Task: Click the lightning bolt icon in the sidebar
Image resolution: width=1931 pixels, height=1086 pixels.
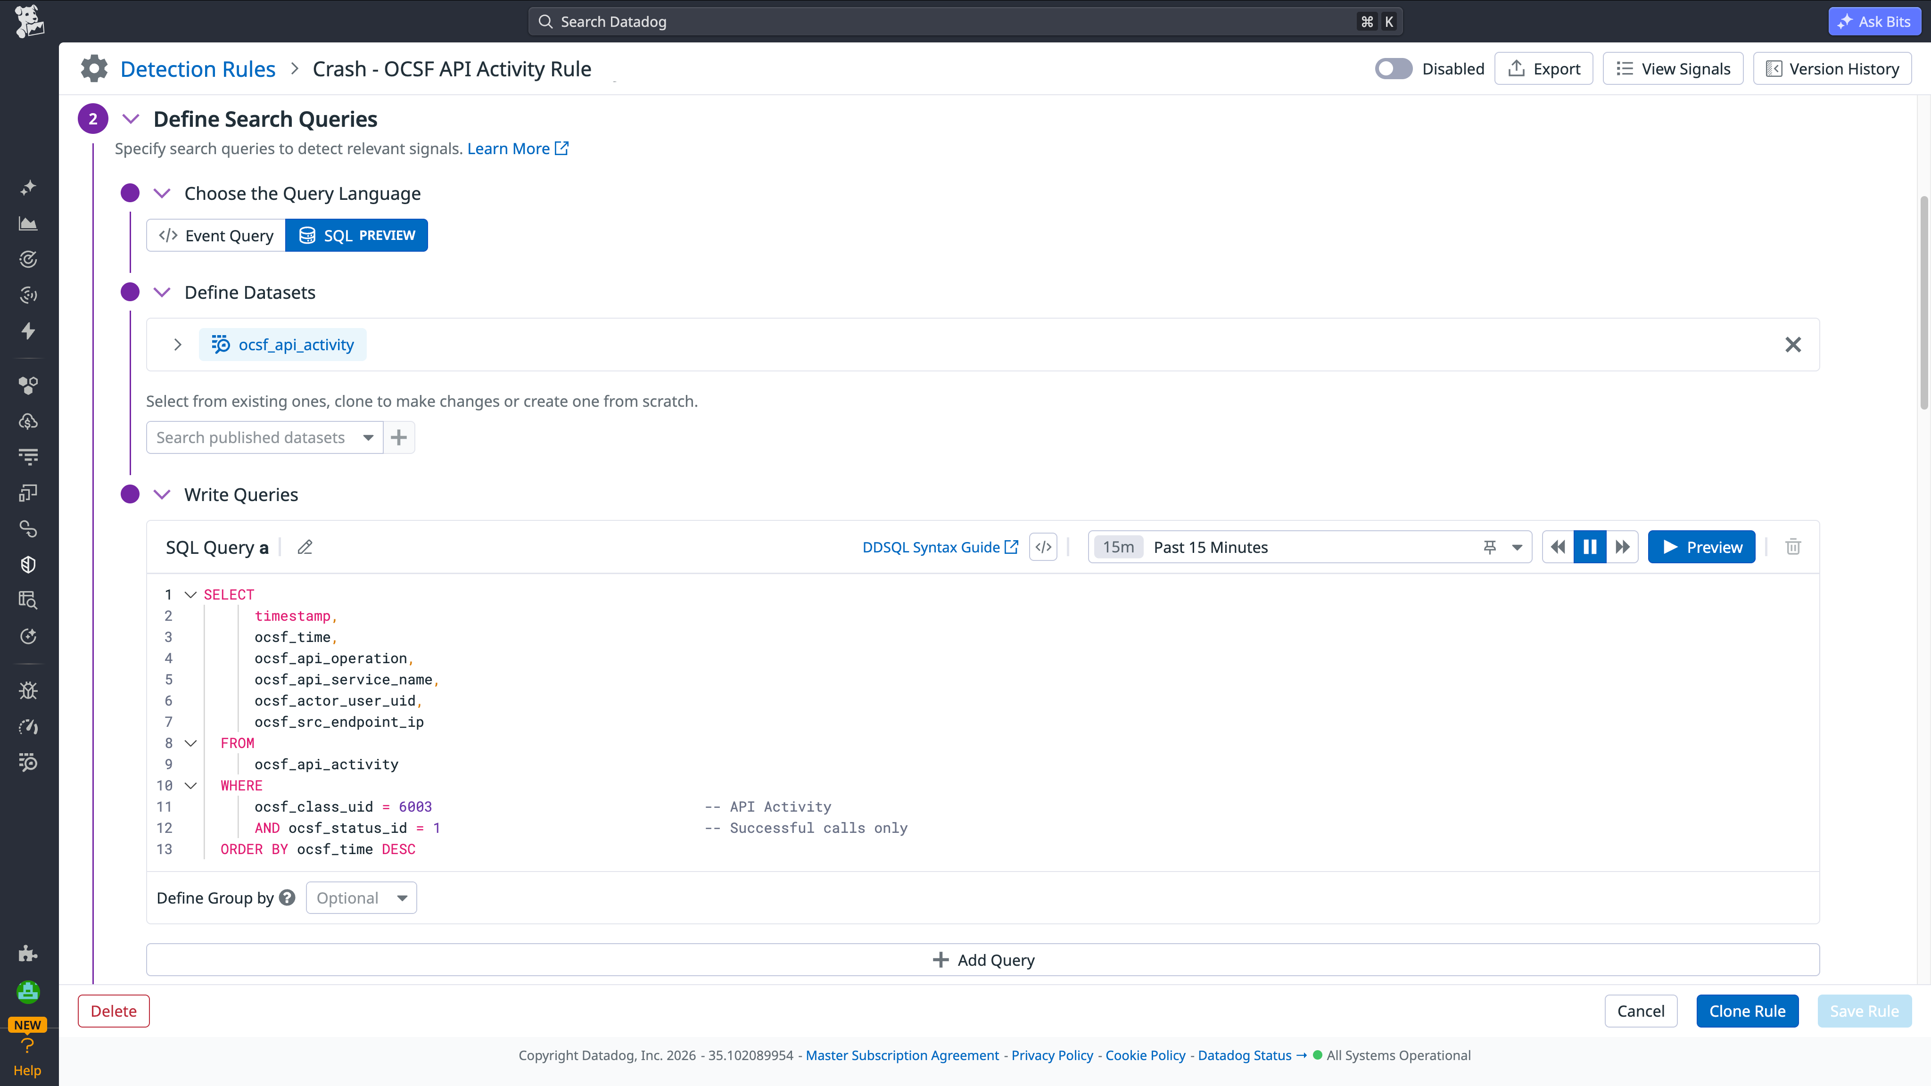Action: pos(28,330)
